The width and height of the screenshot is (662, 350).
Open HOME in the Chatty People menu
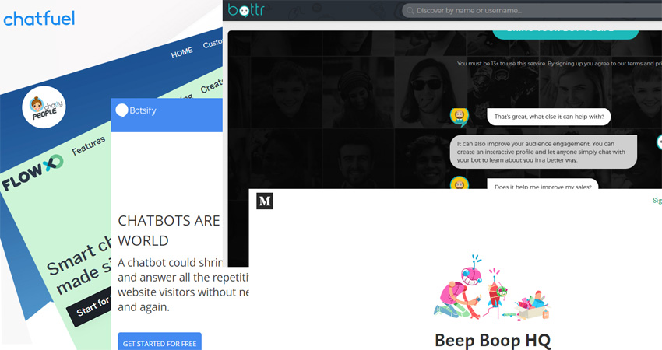click(181, 53)
